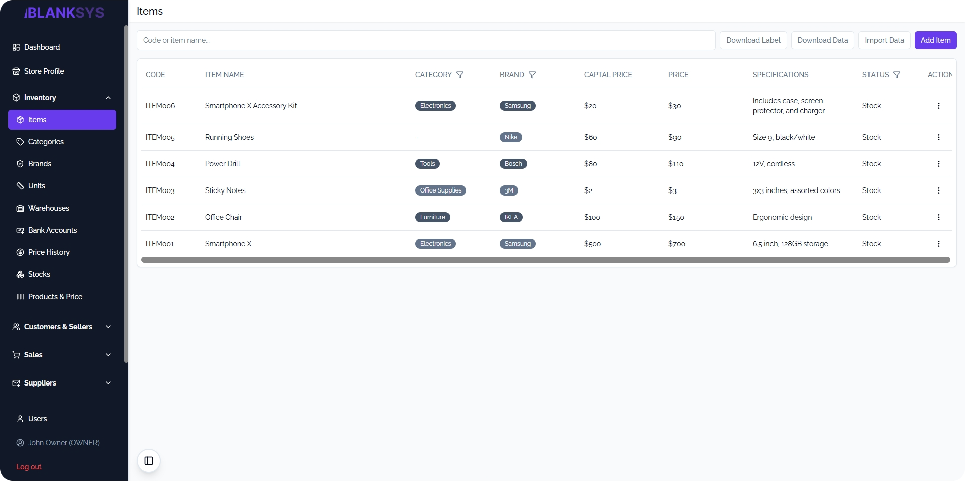Image resolution: width=965 pixels, height=481 pixels.
Task: Click the Download Data button
Action: [822, 40]
